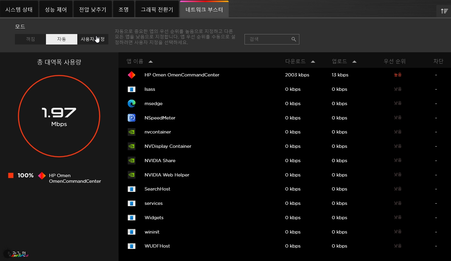Set mode to 꺼짐 (Off)
Viewport: 451px width, 261px height.
pyautogui.click(x=30, y=39)
